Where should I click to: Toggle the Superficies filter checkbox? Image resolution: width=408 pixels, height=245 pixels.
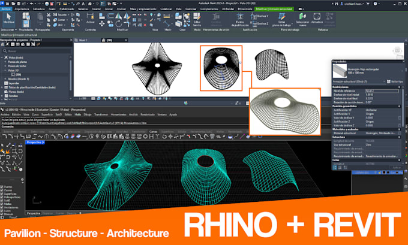[x=2, y=194]
